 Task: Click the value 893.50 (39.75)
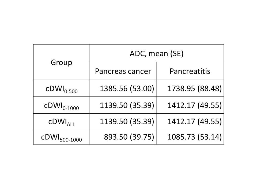click(x=129, y=137)
